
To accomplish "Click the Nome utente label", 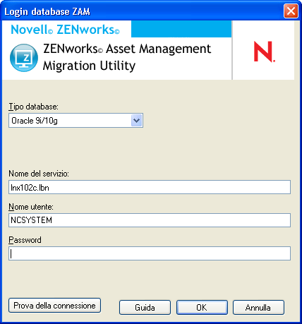I will (x=31, y=207).
